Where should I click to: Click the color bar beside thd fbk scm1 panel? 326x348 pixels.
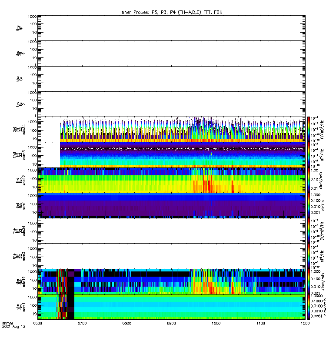coord(309,205)
